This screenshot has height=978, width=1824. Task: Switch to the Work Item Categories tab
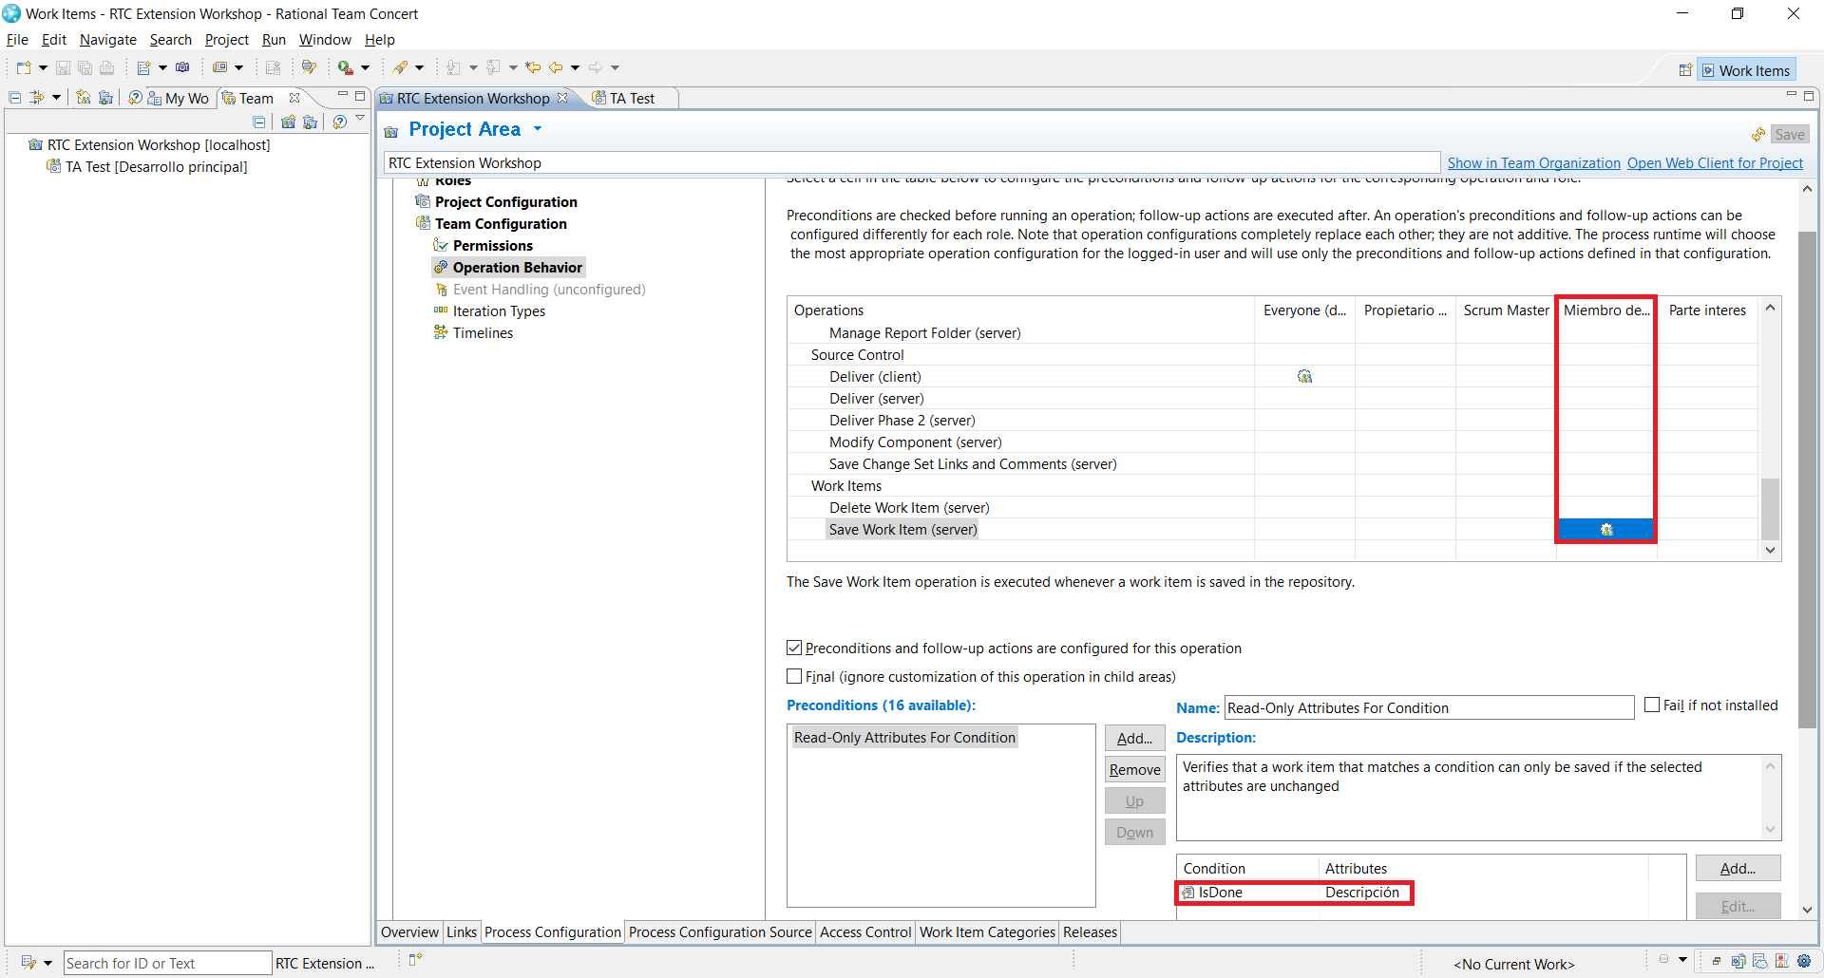[x=987, y=932]
